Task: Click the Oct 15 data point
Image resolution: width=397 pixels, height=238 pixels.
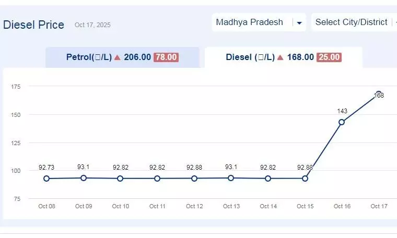Action: [x=305, y=178]
